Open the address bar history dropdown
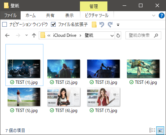166x135 pixels. coord(112,35)
